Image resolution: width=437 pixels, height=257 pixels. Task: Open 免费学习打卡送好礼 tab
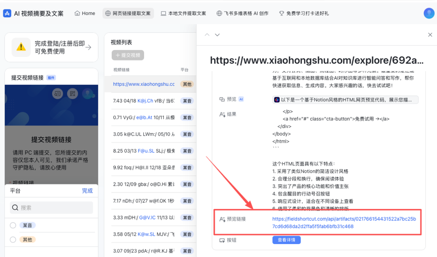[x=304, y=13]
